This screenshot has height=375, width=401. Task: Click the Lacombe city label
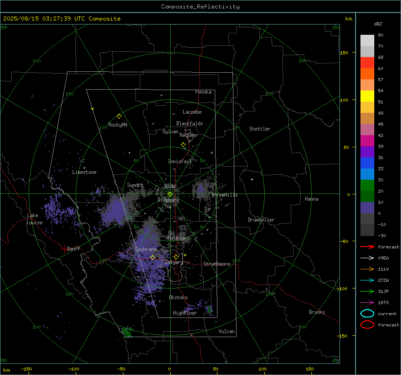point(192,112)
